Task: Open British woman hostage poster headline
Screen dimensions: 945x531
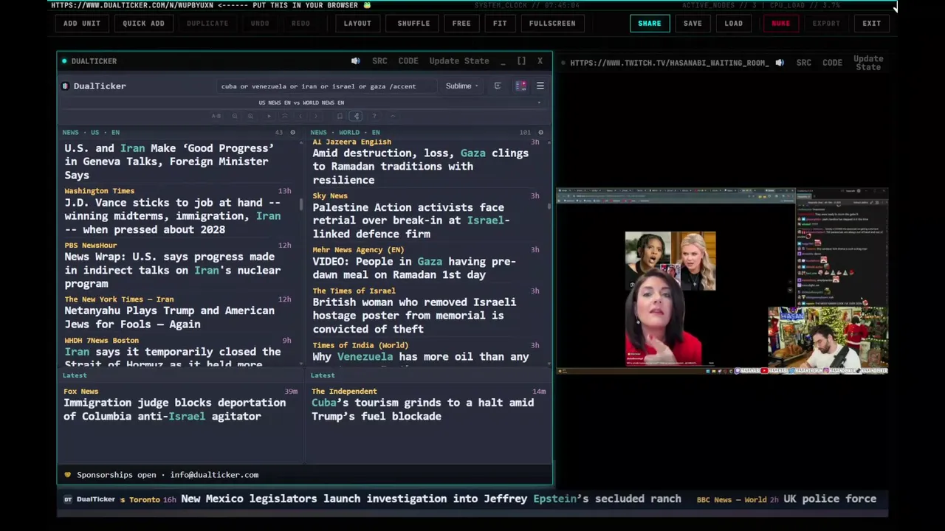Action: tap(414, 315)
